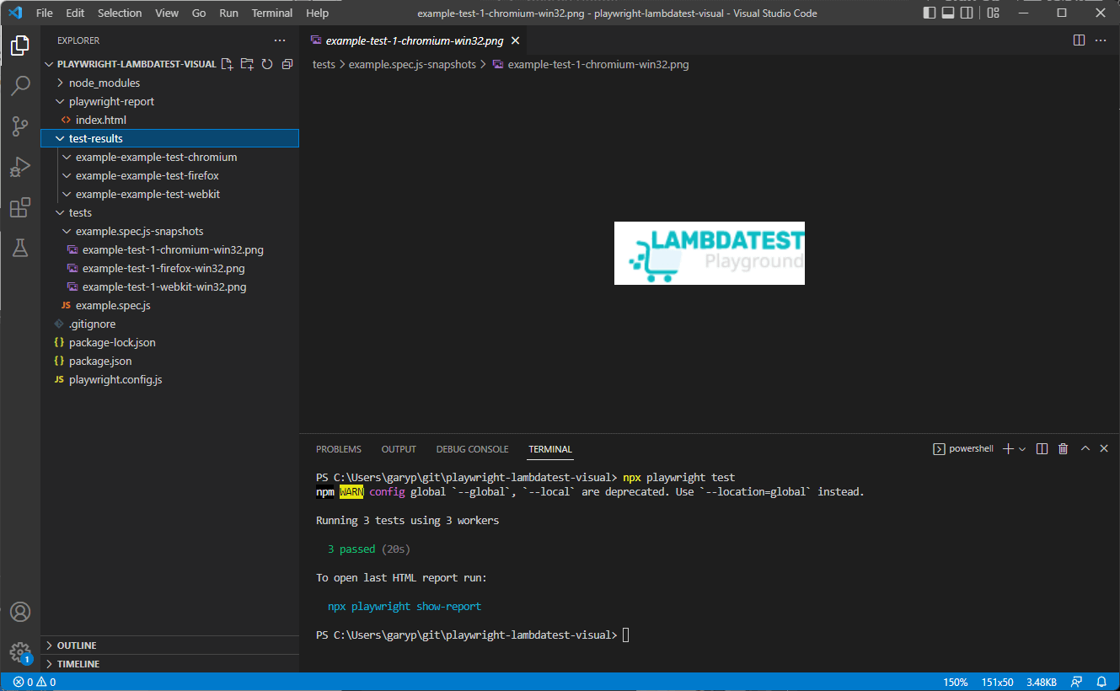Collapse all folders in the Explorer
The width and height of the screenshot is (1120, 691).
(x=287, y=63)
